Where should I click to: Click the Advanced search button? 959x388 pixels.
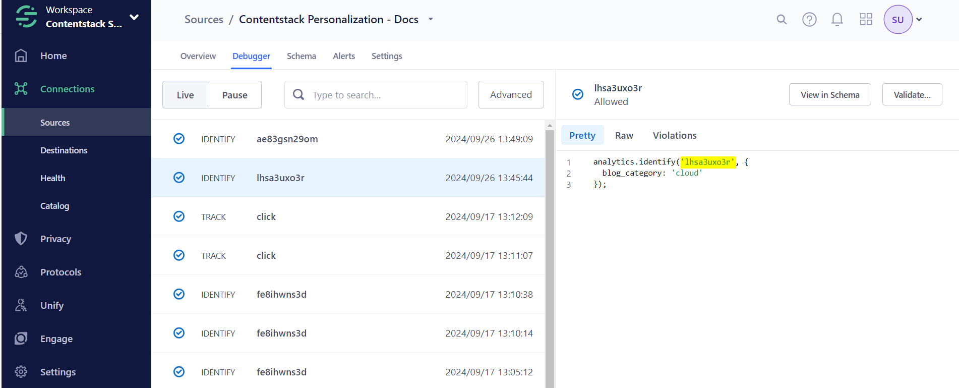click(x=511, y=94)
